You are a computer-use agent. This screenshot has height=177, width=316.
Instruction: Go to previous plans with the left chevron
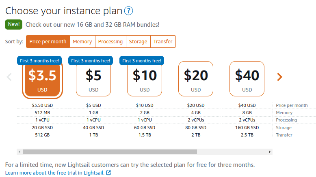(9, 77)
